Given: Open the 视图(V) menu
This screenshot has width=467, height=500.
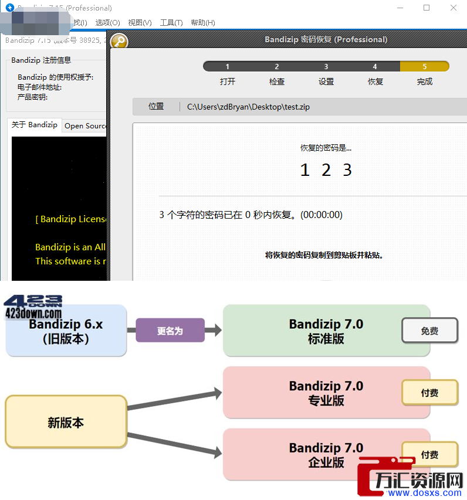Looking at the screenshot, I should [140, 23].
